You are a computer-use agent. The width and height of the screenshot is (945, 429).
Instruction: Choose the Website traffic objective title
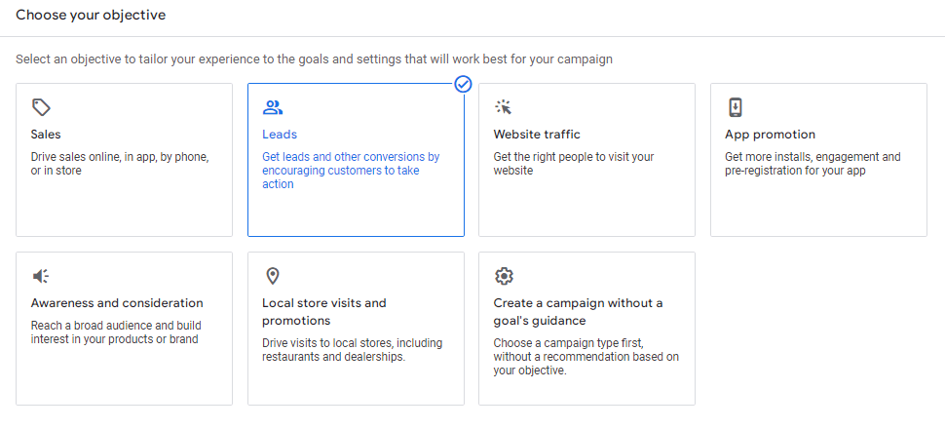(x=537, y=134)
